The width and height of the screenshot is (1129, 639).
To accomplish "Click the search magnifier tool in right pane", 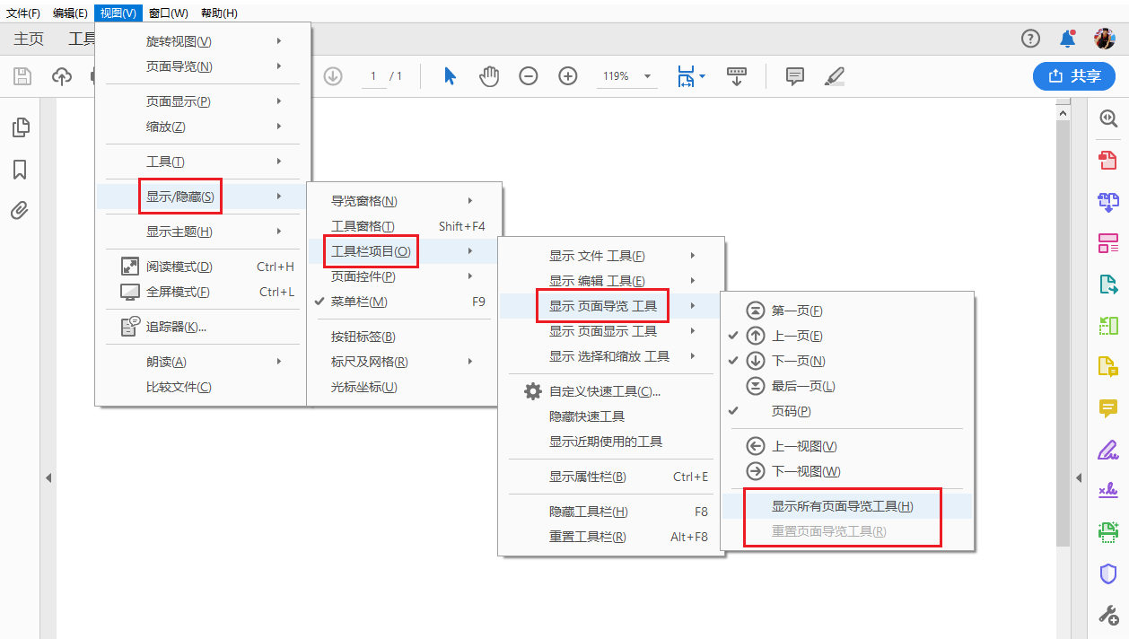I will coord(1108,118).
